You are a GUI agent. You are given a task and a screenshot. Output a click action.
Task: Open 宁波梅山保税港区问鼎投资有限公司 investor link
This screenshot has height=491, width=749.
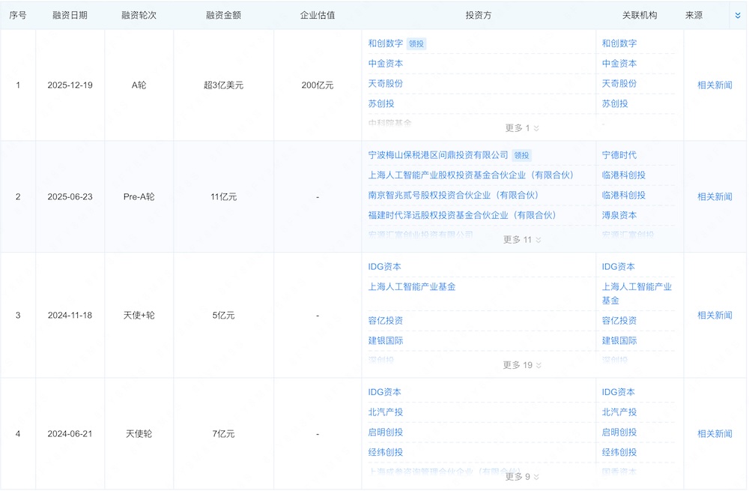pyautogui.click(x=438, y=155)
